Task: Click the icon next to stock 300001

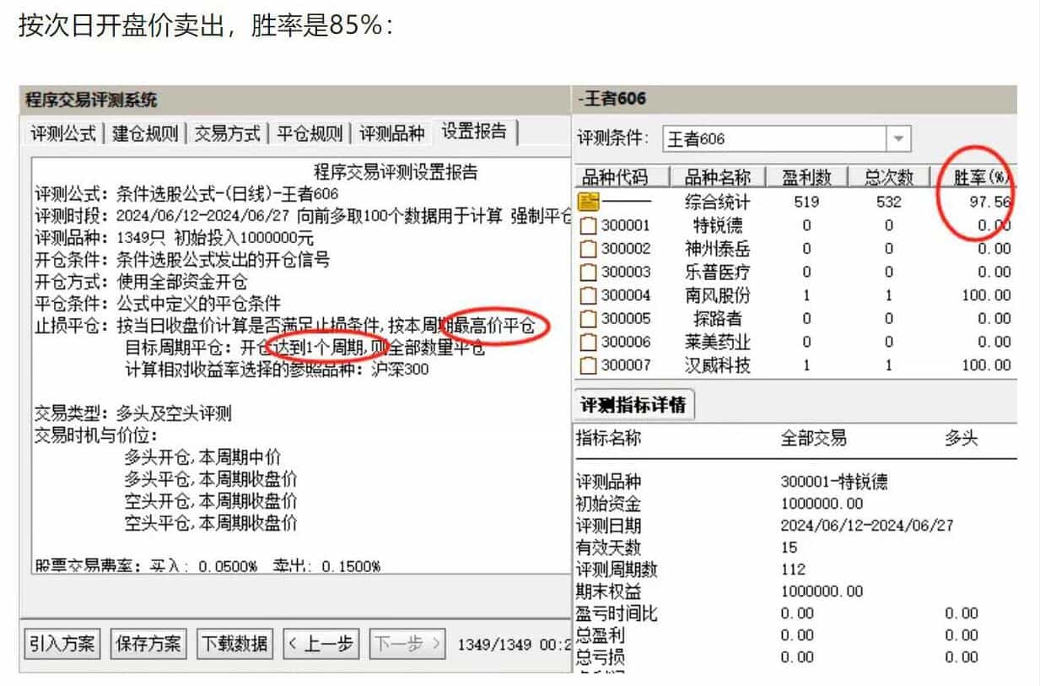Action: [x=588, y=225]
